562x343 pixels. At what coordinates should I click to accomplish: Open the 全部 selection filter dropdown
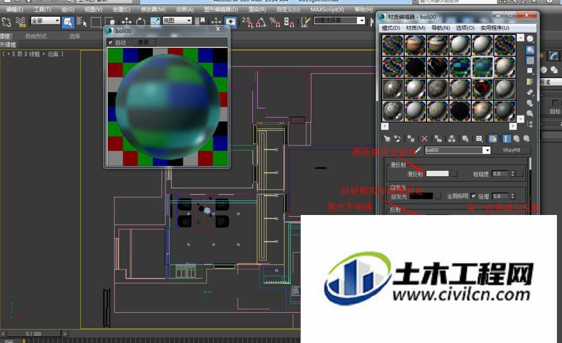pos(45,21)
